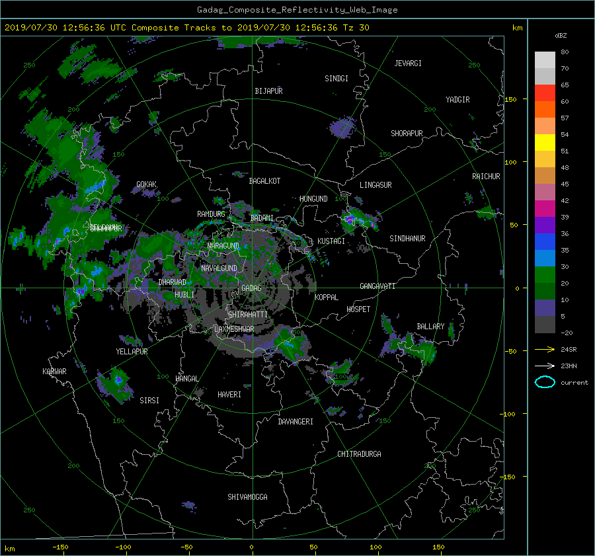Click the KUSTAGI map label
Viewport: 595px width, 556px height.
[331, 241]
